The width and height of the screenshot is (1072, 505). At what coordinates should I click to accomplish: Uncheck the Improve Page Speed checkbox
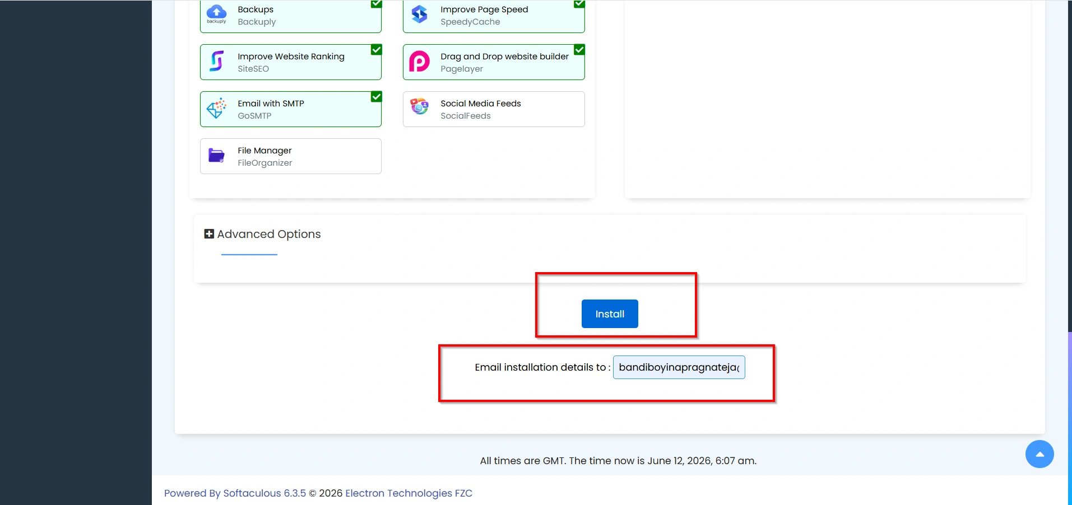(579, 3)
